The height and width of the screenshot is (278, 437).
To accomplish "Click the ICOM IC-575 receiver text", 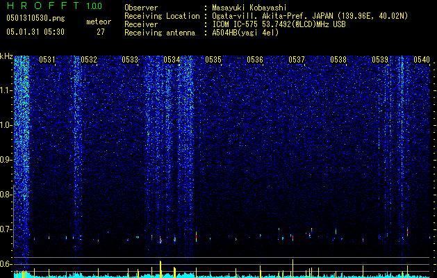I will click(x=279, y=24).
